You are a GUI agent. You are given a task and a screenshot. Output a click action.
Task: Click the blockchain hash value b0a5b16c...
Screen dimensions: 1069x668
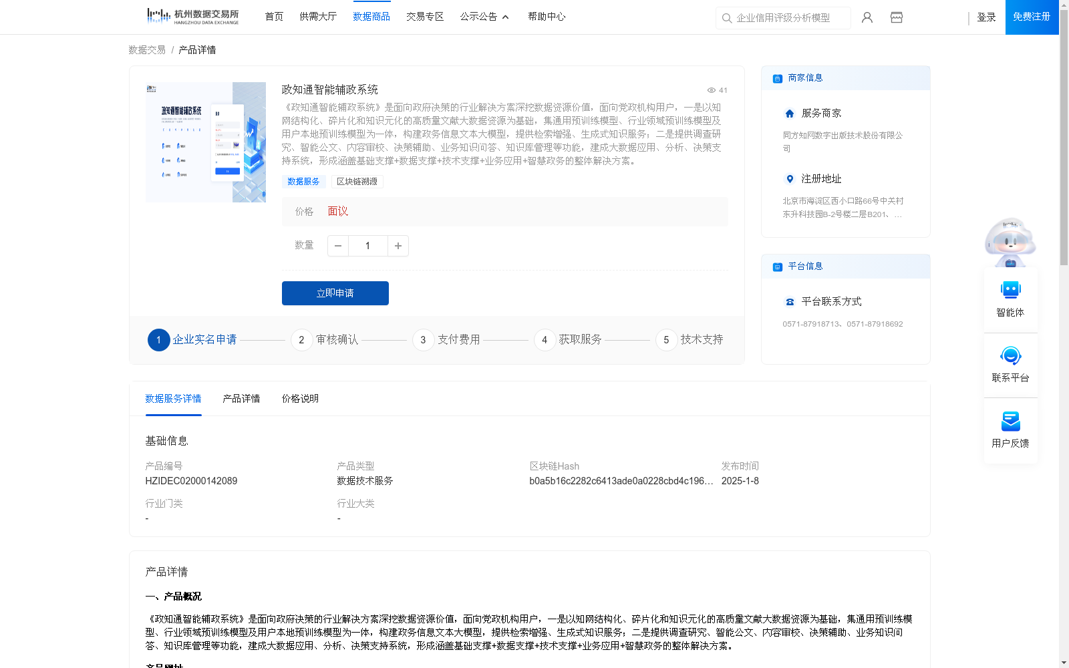coord(621,481)
